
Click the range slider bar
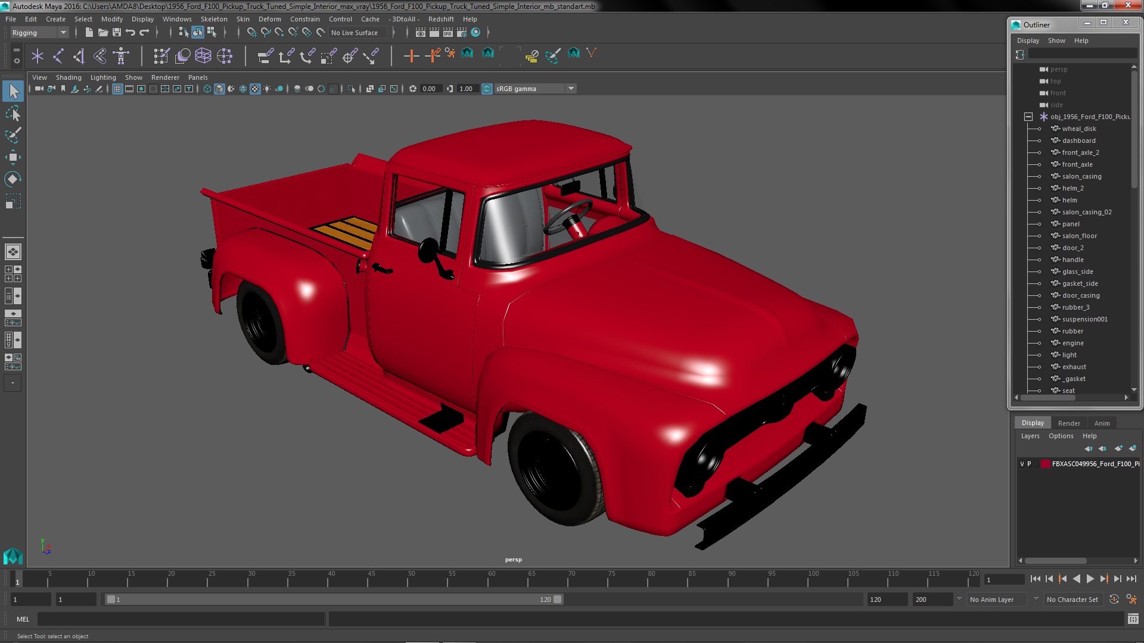334,600
